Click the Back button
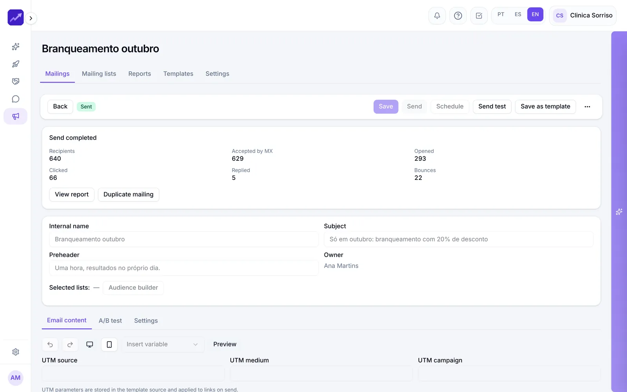The width and height of the screenshot is (627, 392). click(60, 107)
